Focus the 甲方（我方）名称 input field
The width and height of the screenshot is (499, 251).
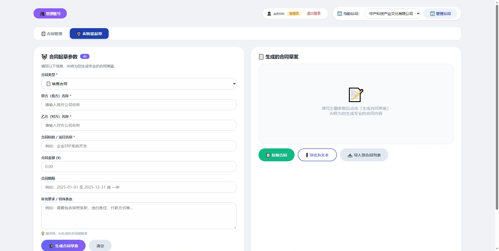pyautogui.click(x=139, y=104)
